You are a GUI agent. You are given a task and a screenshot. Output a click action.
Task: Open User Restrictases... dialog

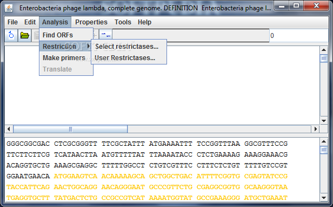click(x=129, y=58)
